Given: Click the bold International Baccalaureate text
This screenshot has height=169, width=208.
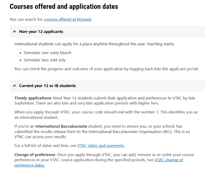Looking at the screenshot, I should (61, 126).
